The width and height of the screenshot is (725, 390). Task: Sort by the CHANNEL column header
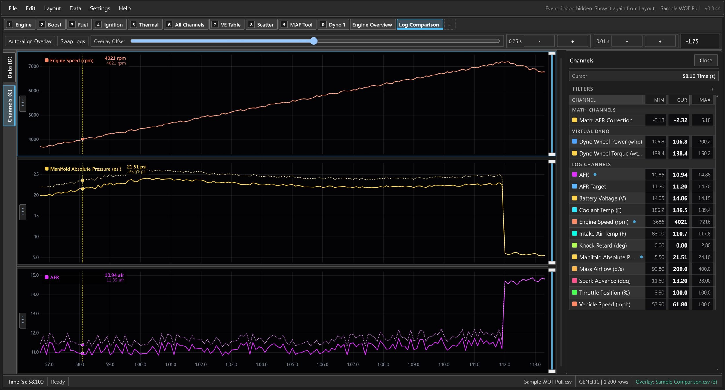[606, 100]
